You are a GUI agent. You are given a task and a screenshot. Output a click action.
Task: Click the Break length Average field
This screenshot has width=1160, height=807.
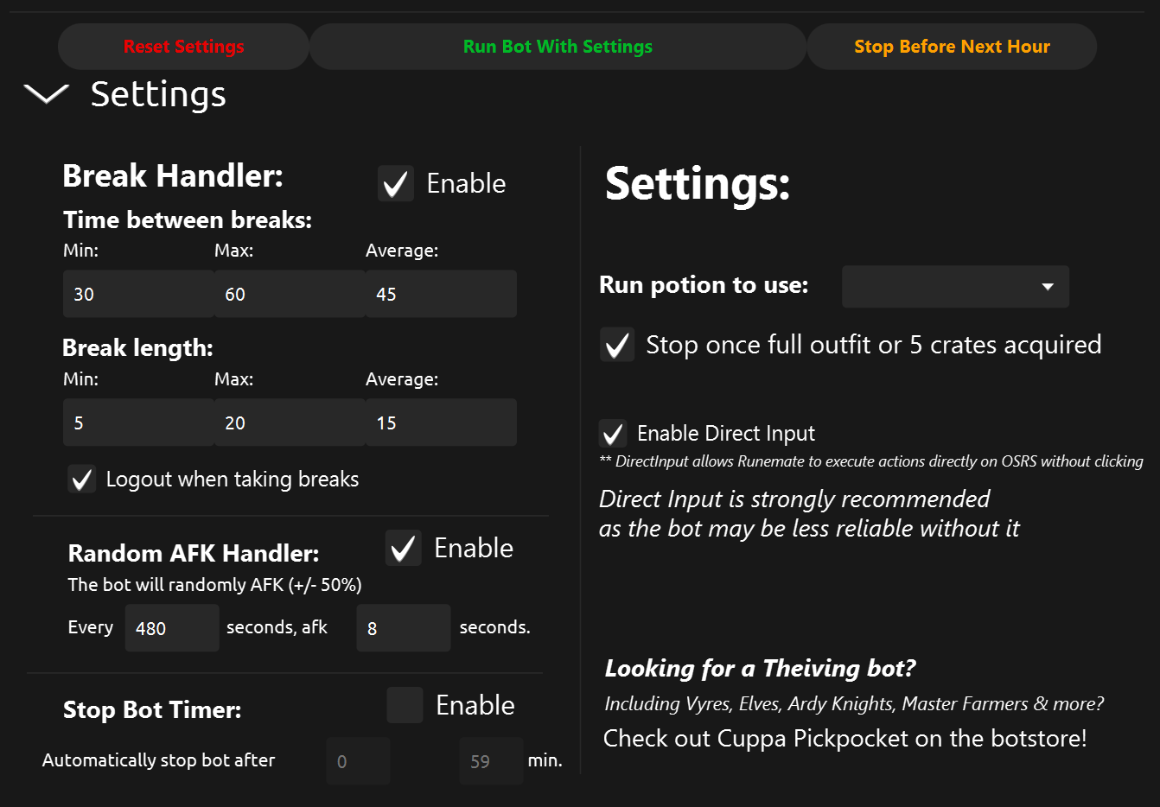coord(441,423)
